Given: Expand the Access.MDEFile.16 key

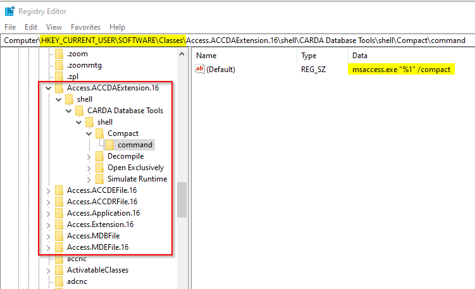Looking at the screenshot, I should (x=49, y=248).
